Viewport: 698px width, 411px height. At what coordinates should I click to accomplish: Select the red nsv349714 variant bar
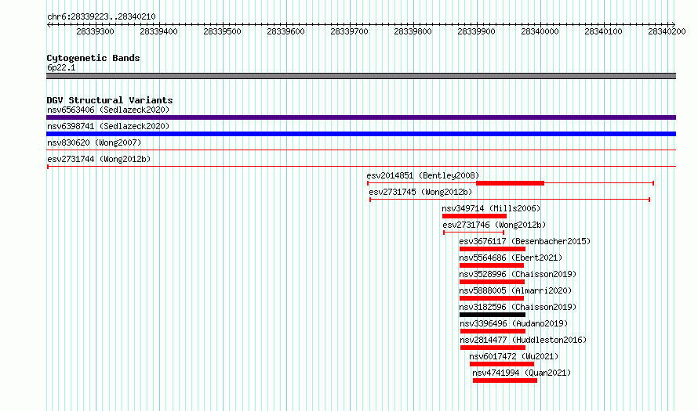[x=474, y=216]
